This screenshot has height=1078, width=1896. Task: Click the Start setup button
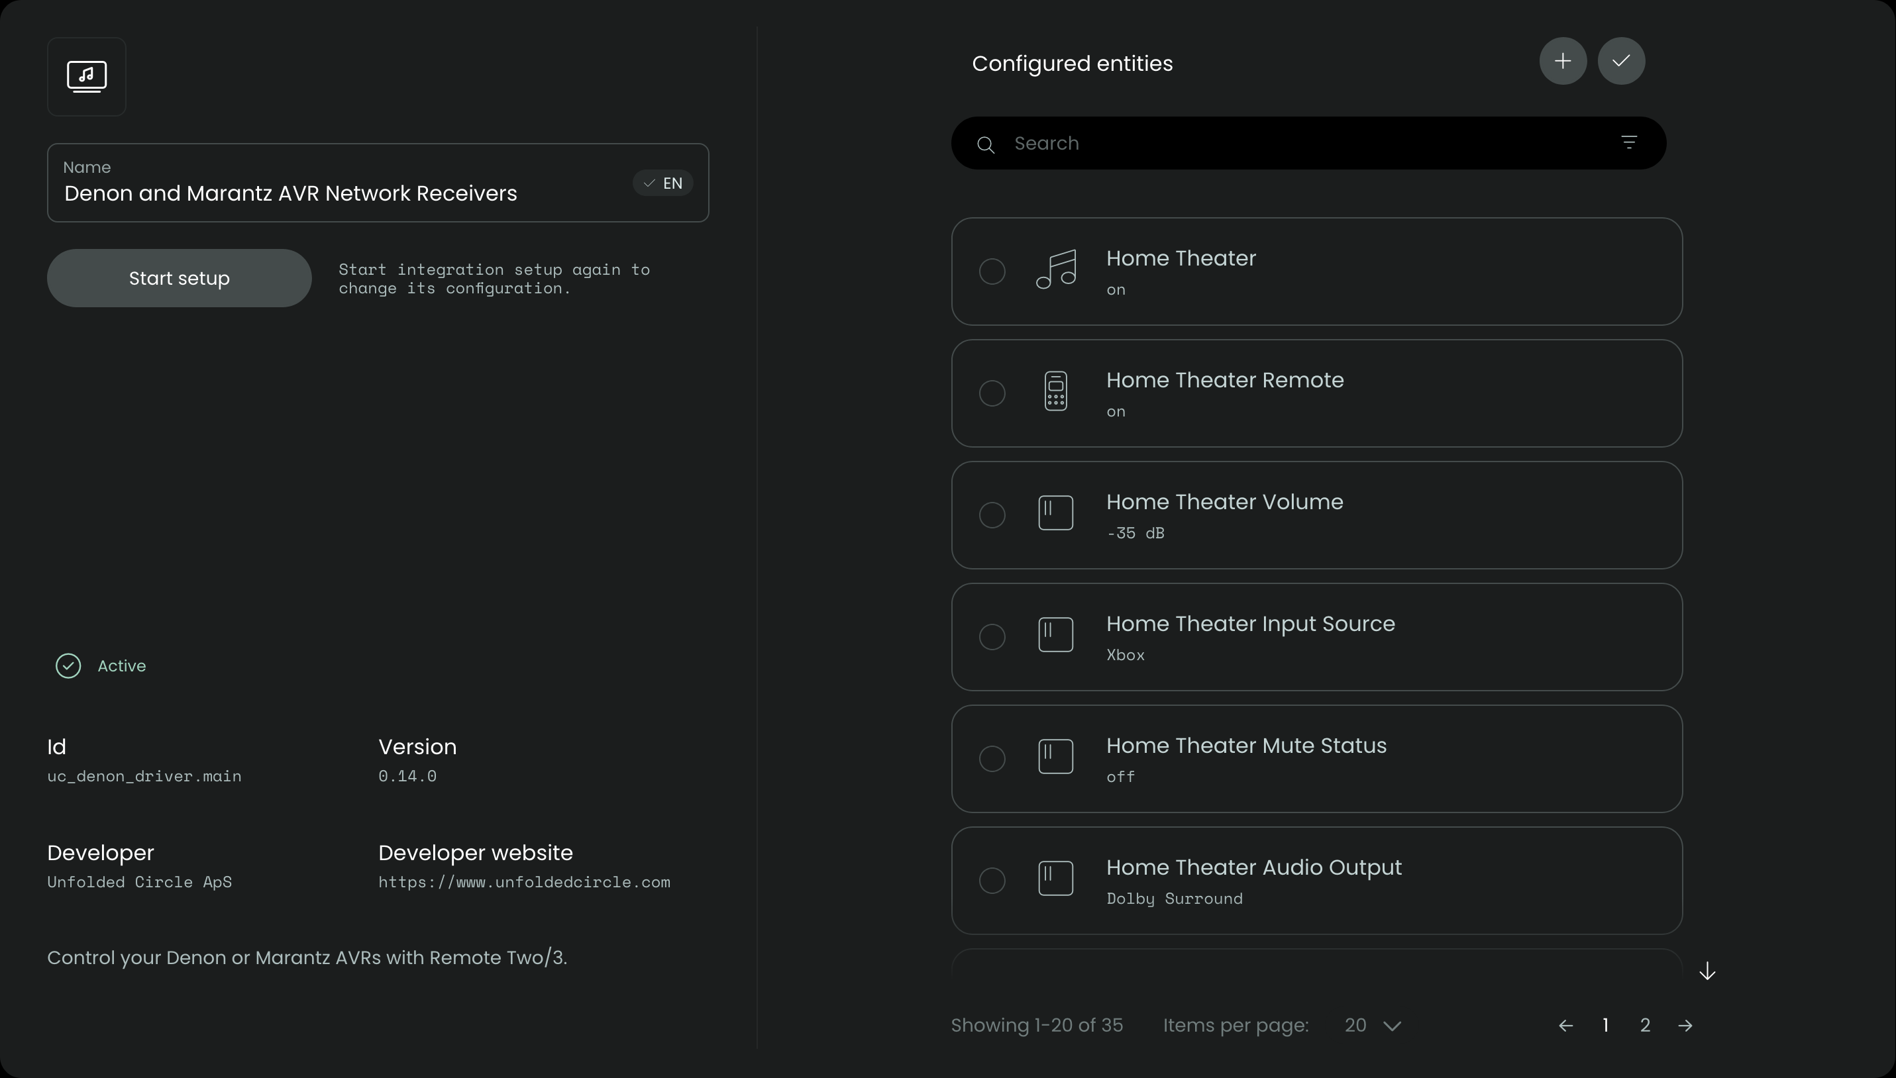(x=180, y=278)
